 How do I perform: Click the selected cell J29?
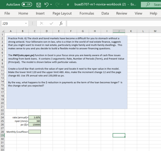pos(119,135)
